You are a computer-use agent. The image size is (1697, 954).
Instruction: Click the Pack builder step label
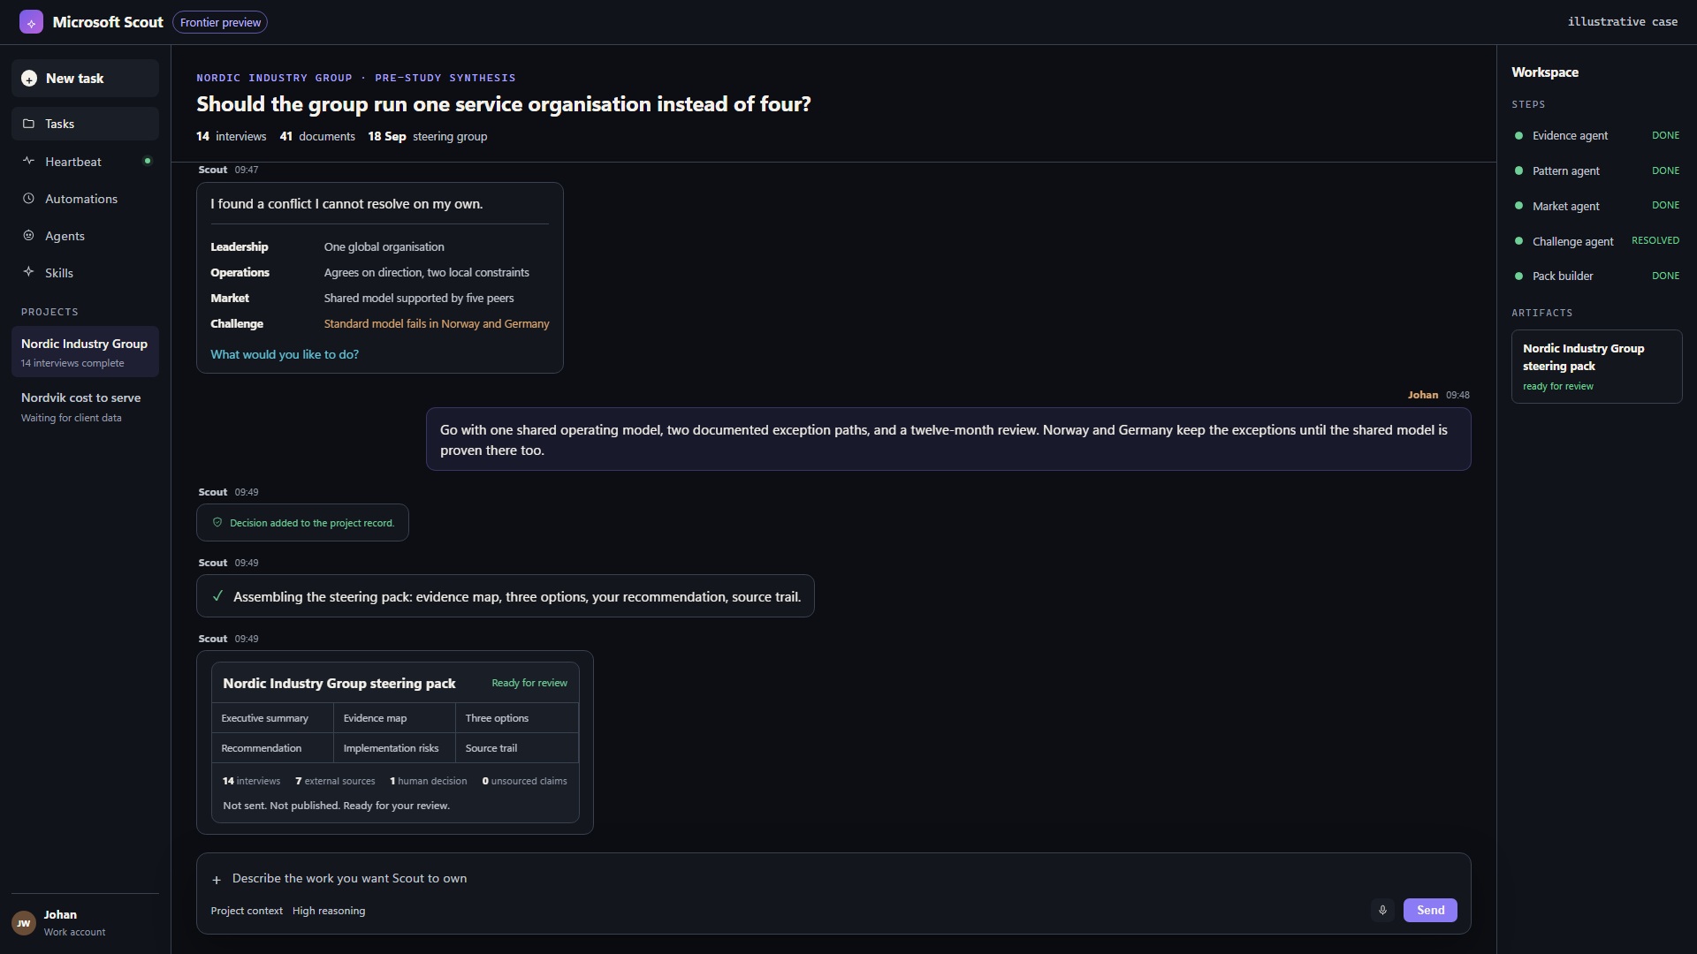click(1563, 276)
